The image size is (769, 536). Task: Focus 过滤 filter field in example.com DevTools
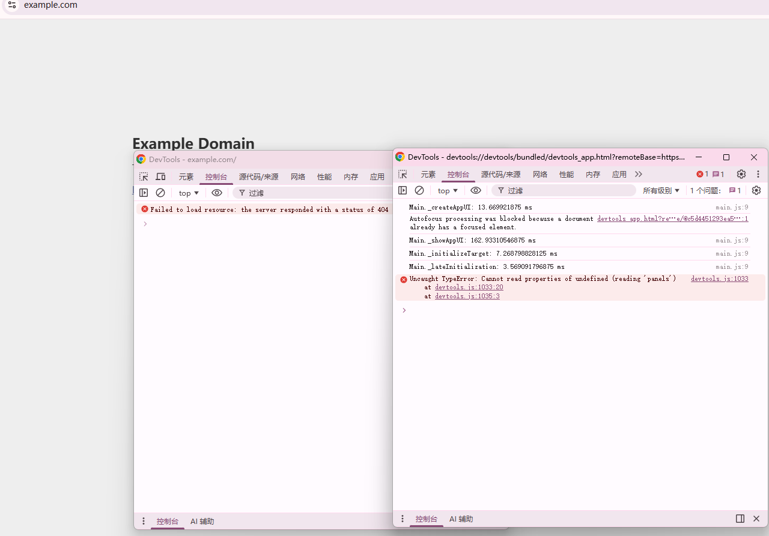tap(312, 193)
